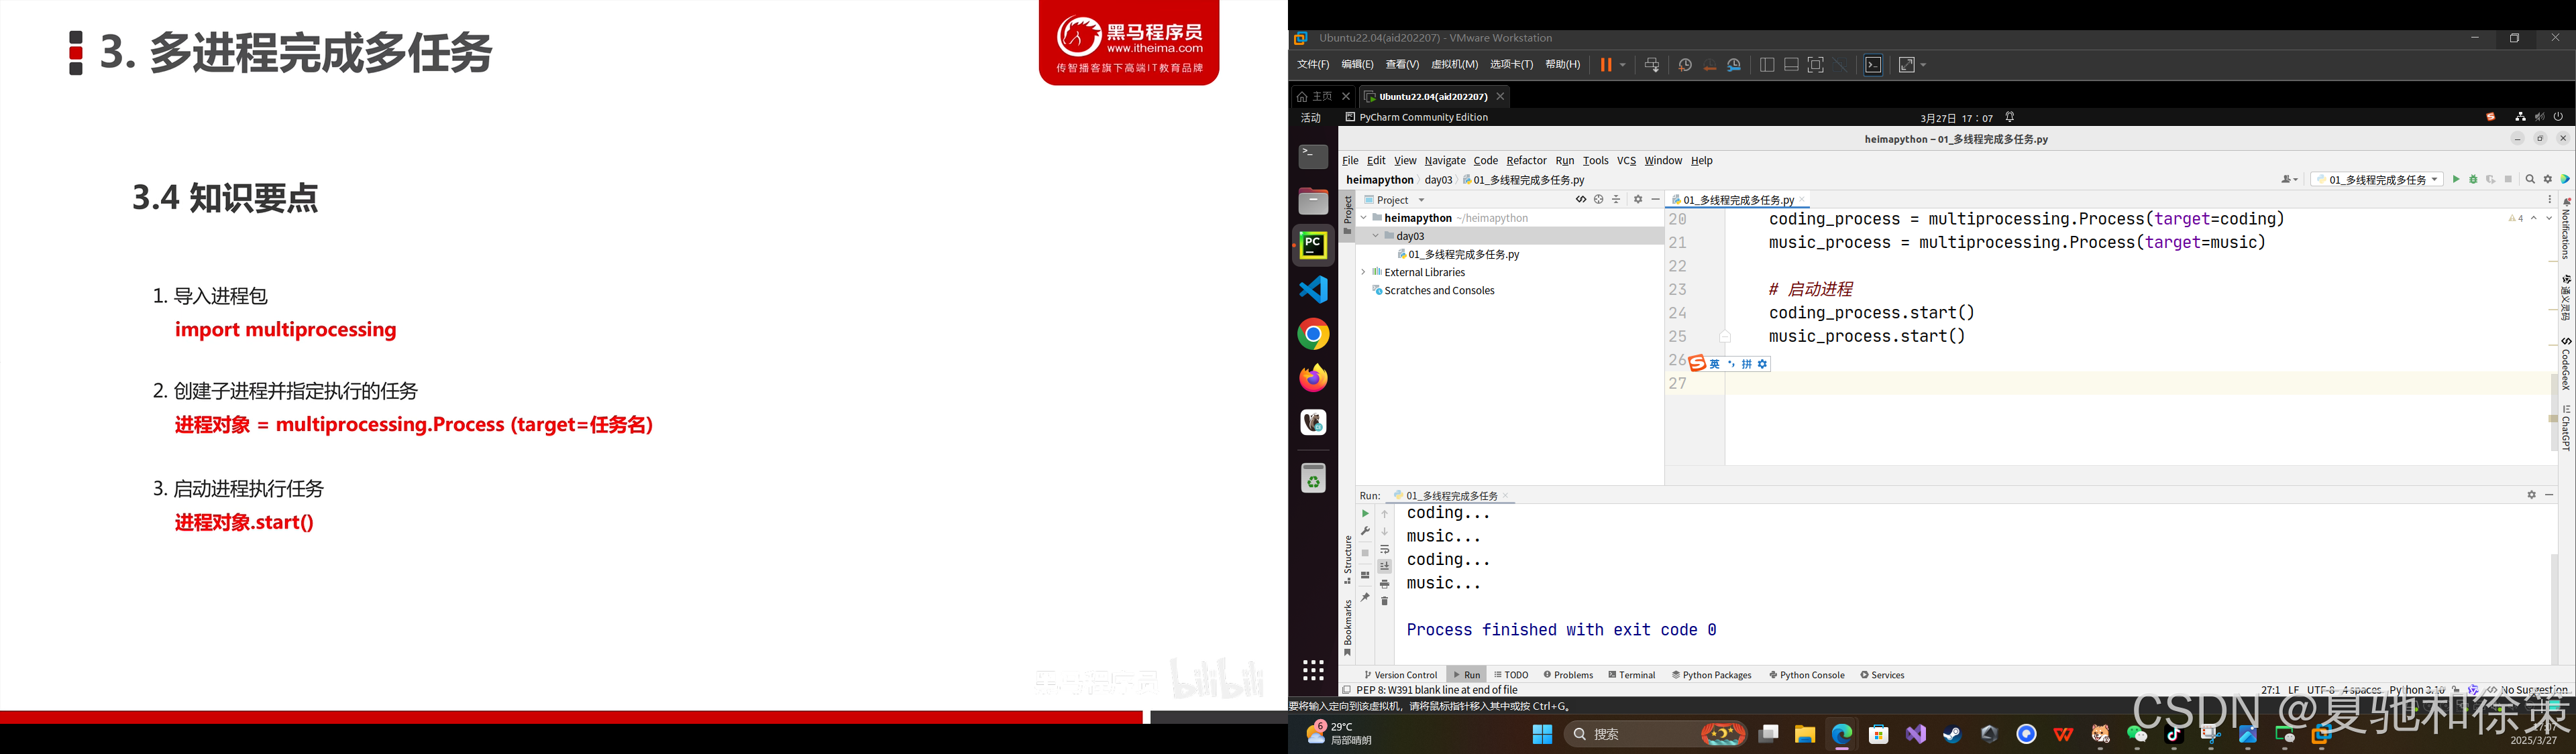Switch to the Terminal tool window tab

pos(1631,675)
